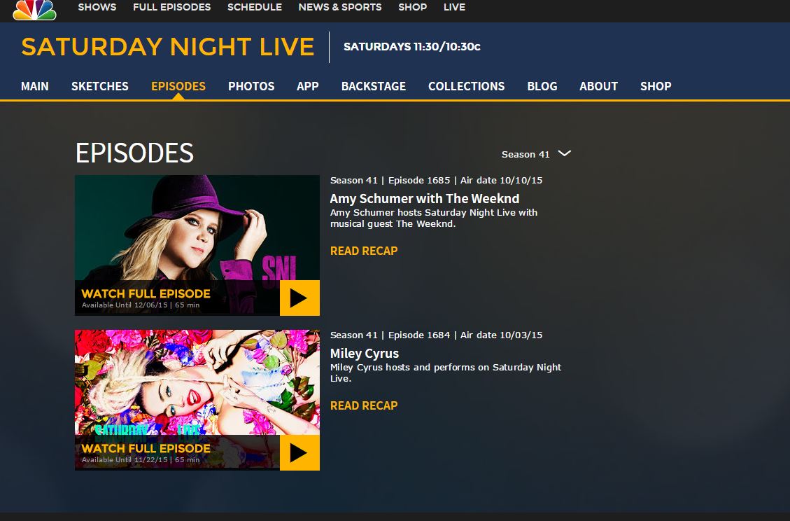Open the Shows menu in top bar
This screenshot has height=521, width=790.
click(x=97, y=7)
